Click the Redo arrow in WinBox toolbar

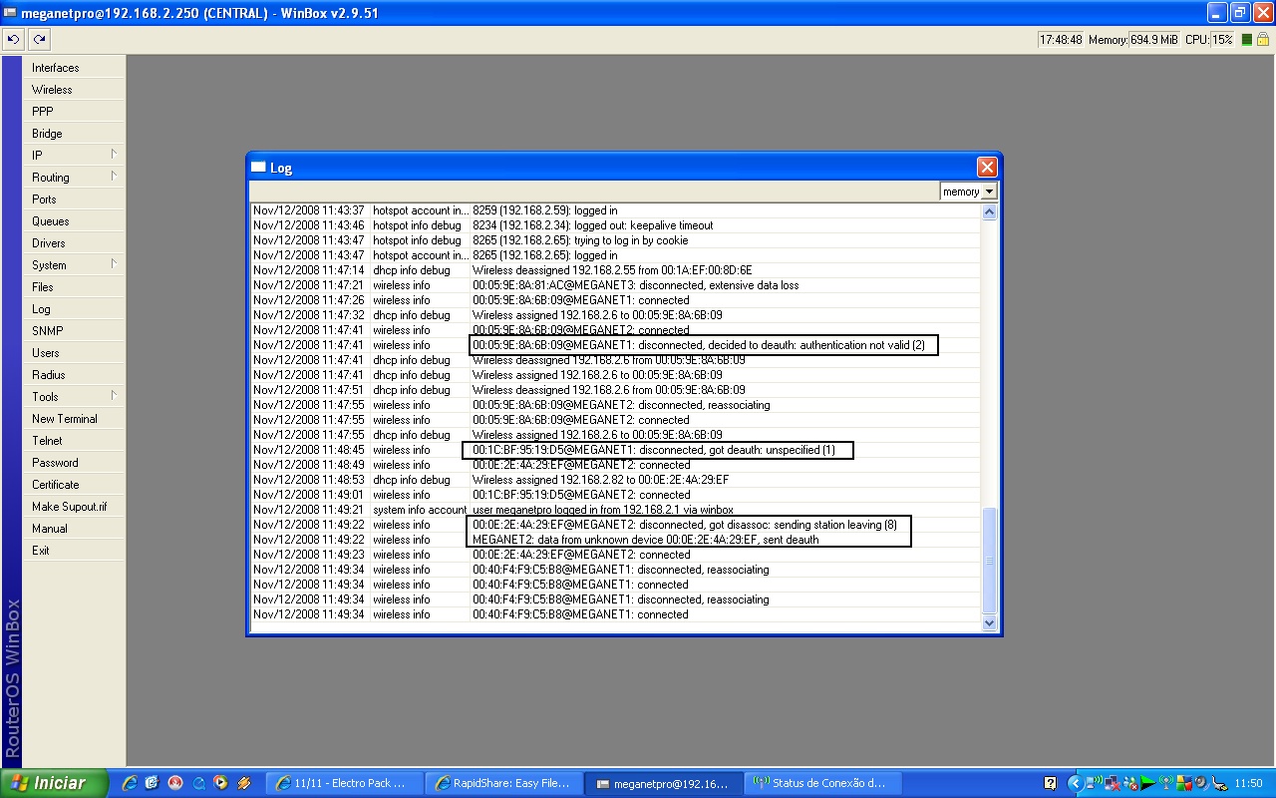click(39, 40)
